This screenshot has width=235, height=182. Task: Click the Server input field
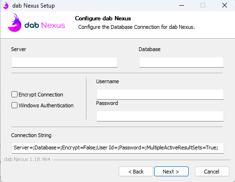[x=64, y=62]
